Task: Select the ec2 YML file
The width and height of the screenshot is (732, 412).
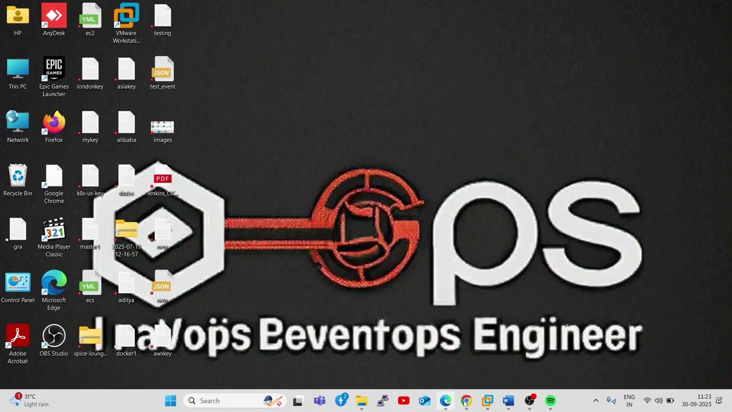Action: click(90, 21)
